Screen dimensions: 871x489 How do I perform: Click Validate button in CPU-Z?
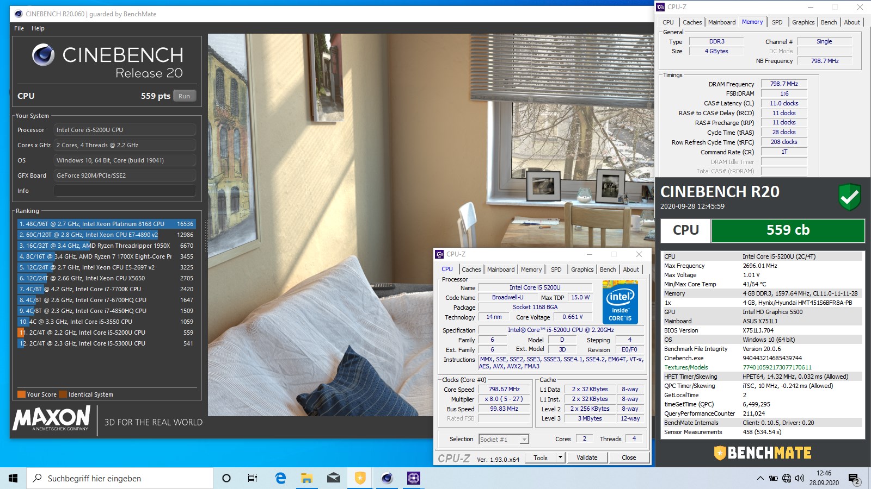[x=587, y=457]
